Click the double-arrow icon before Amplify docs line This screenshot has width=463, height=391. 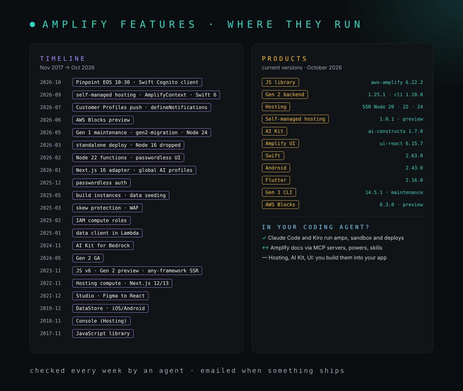pos(265,248)
